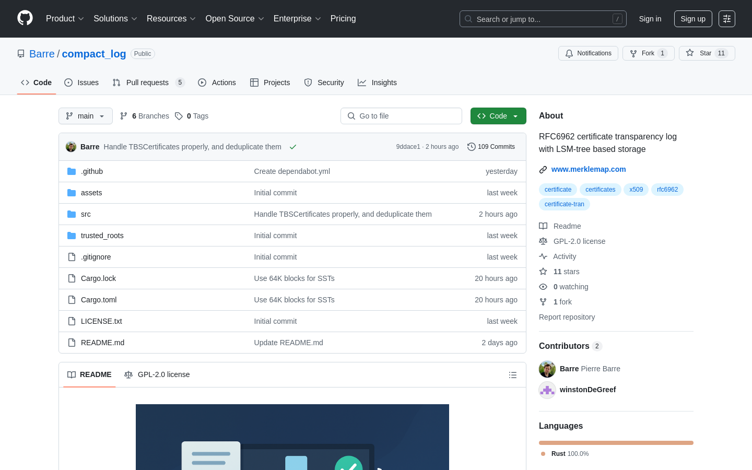The image size is (752, 470).
Task: Select the GPL-2.0 license tab in README panel
Action: point(157,374)
